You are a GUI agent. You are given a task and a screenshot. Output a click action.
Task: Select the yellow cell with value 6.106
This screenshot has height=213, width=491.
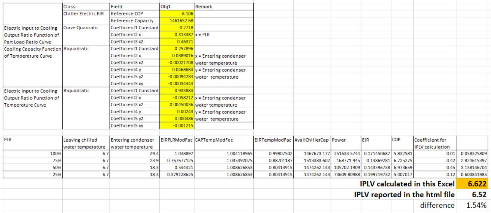click(177, 14)
